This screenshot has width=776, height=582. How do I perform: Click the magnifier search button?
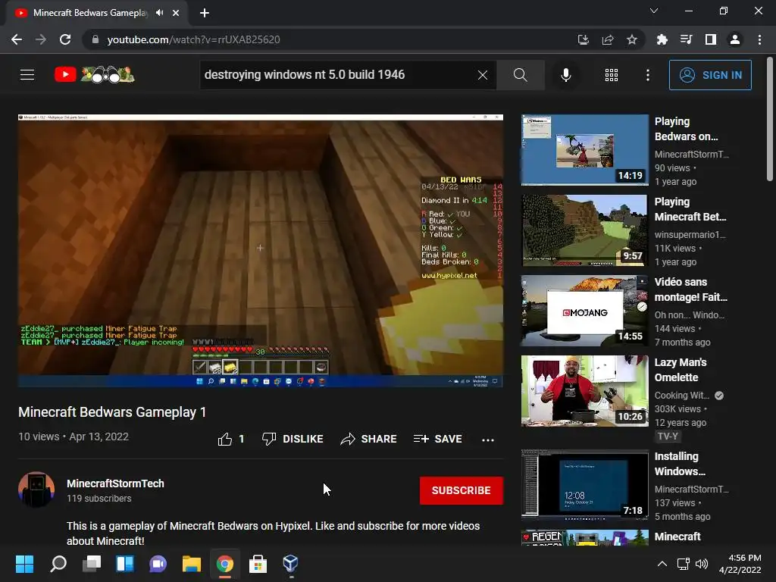tap(520, 75)
